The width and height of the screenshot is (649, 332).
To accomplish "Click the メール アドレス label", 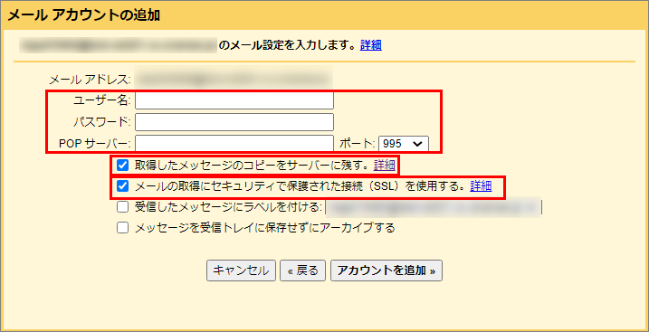I will pos(91,79).
